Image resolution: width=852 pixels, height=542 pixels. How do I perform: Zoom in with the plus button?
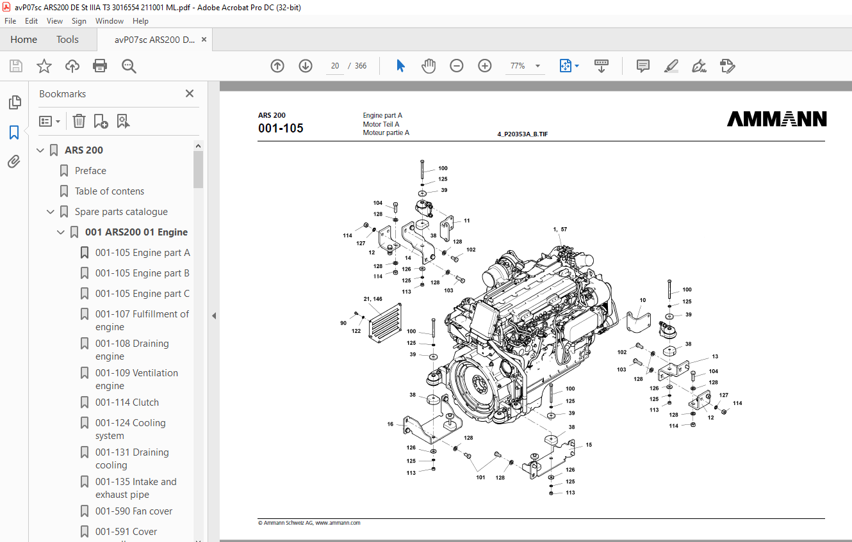pyautogui.click(x=485, y=66)
